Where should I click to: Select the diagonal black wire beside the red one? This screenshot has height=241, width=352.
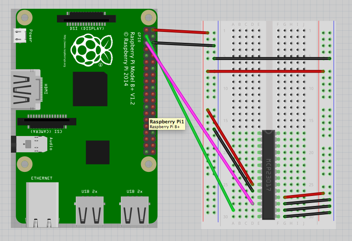click(x=233, y=160)
